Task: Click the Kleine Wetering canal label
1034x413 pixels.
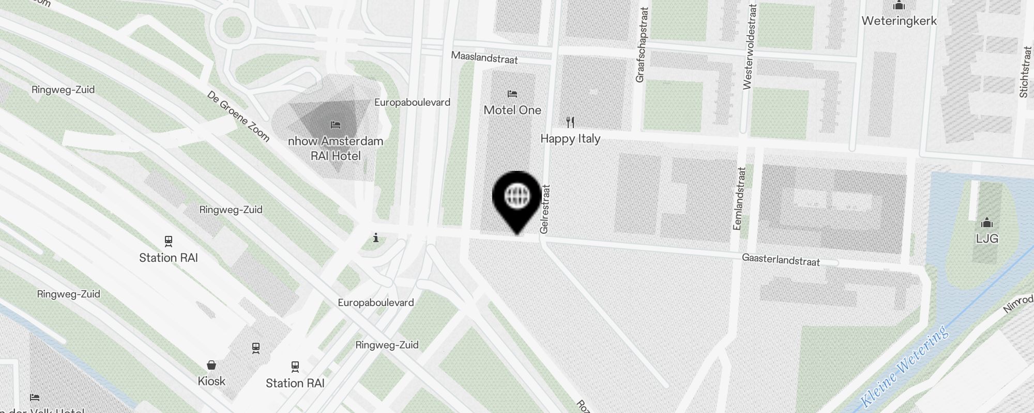Action: pos(905,366)
